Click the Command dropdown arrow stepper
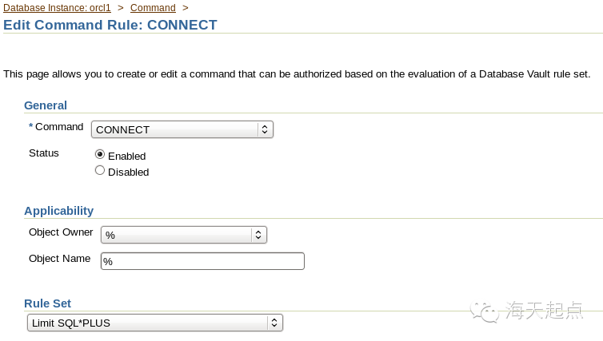This screenshot has height=341, width=603. 265,129
